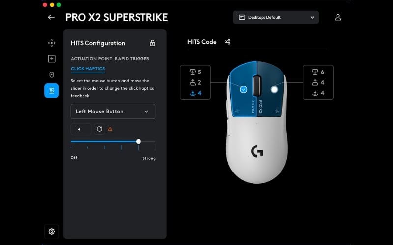
Task: Open the user account profile icon
Action: tap(338, 17)
